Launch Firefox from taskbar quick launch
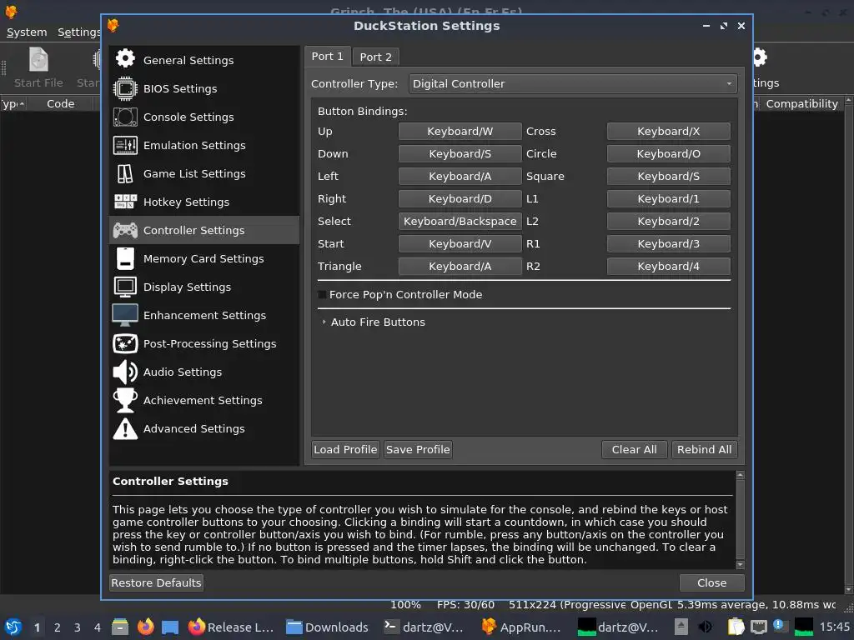This screenshot has height=640, width=854. tap(145, 627)
